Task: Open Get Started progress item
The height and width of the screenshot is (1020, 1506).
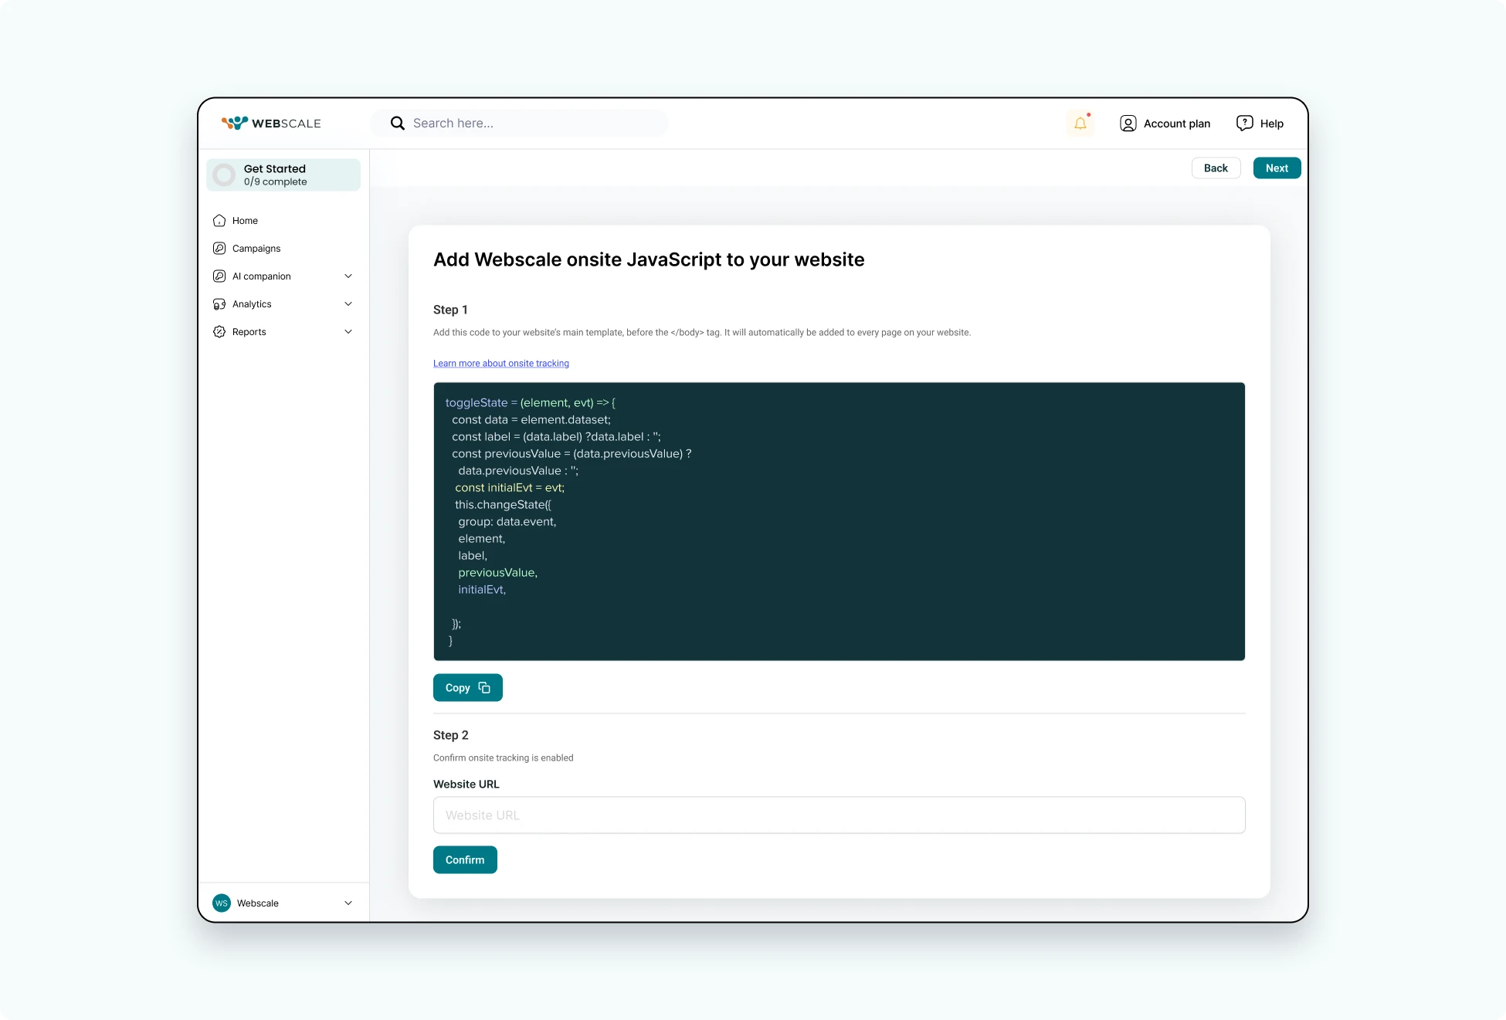Action: tap(283, 175)
